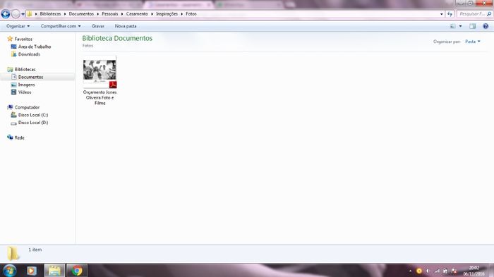Click the Back navigation arrow button
The height and width of the screenshot is (277, 494).
[x=6, y=14]
